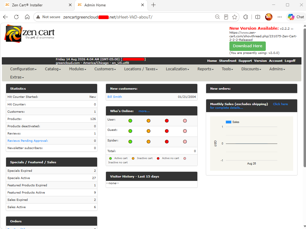This screenshot has height=229, width=306.
Task: Open the browser Extensions puzzle icon
Action: pyautogui.click(x=245, y=17)
